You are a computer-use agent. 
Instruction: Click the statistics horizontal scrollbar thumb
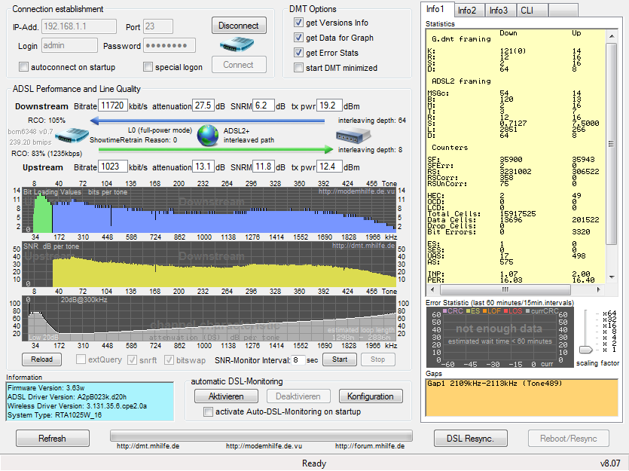(505, 289)
